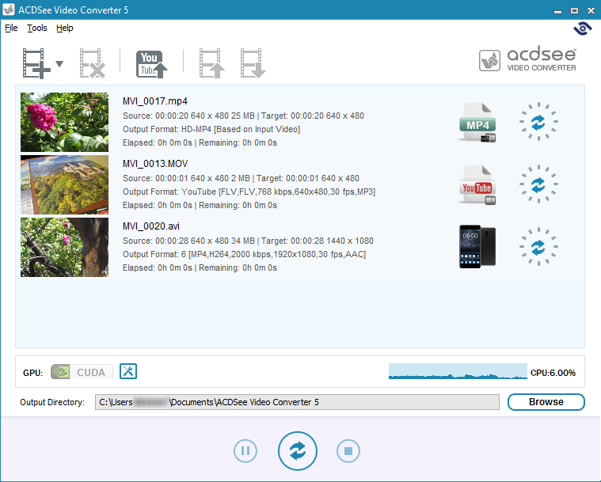Click the YouTube upload icon
The width and height of the screenshot is (601, 482).
tap(152, 63)
